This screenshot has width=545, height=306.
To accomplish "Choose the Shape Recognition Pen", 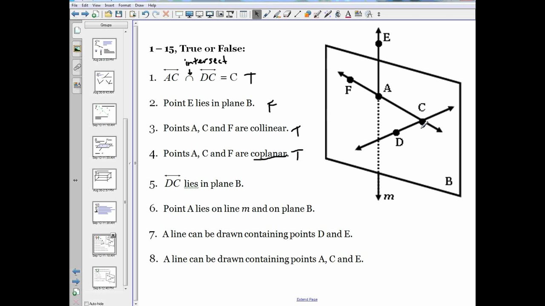I will click(318, 14).
